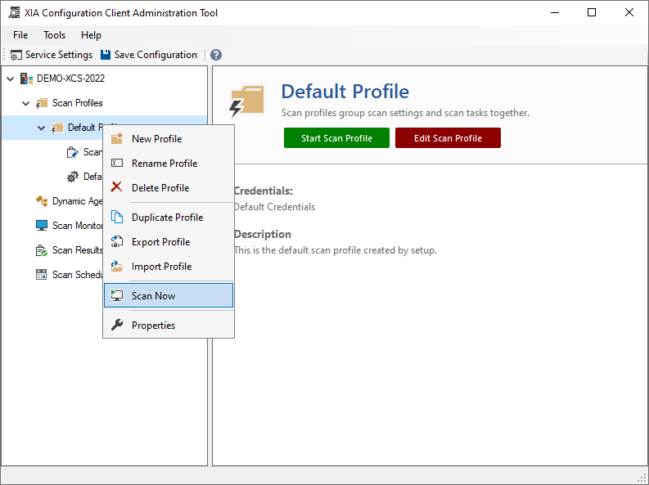Click the red X Delete Profile icon
Screen dimensions: 649x485
click(x=117, y=187)
